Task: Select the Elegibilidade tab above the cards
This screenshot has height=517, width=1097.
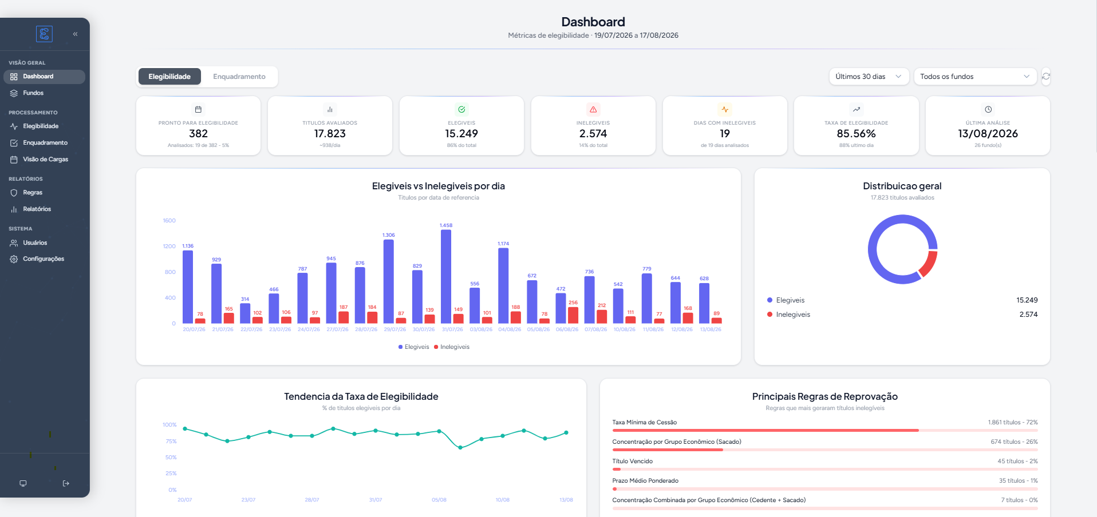Action: [169, 77]
